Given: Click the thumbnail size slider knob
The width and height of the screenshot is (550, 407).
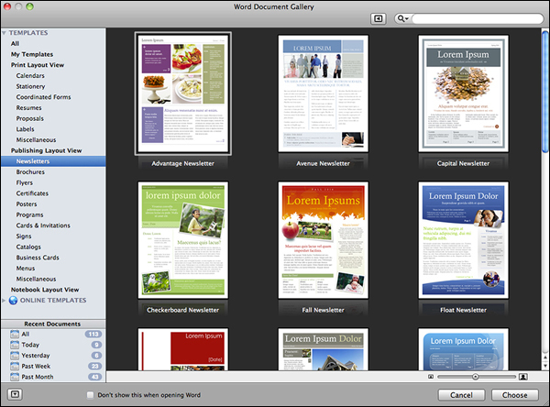Looking at the screenshot, I should pos(475,377).
